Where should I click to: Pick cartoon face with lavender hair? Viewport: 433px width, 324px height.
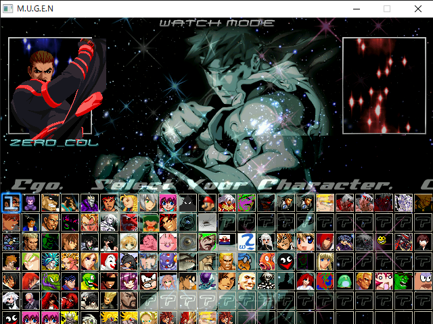point(423,281)
